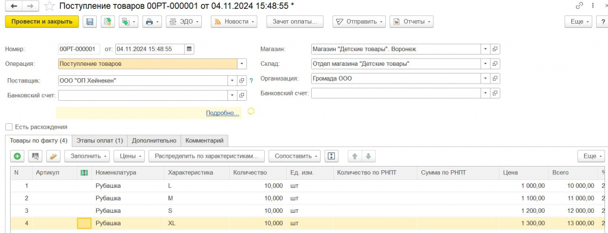Expand the Склад dropdown arrow
Viewport: 608px width, 233px height.
486,64
